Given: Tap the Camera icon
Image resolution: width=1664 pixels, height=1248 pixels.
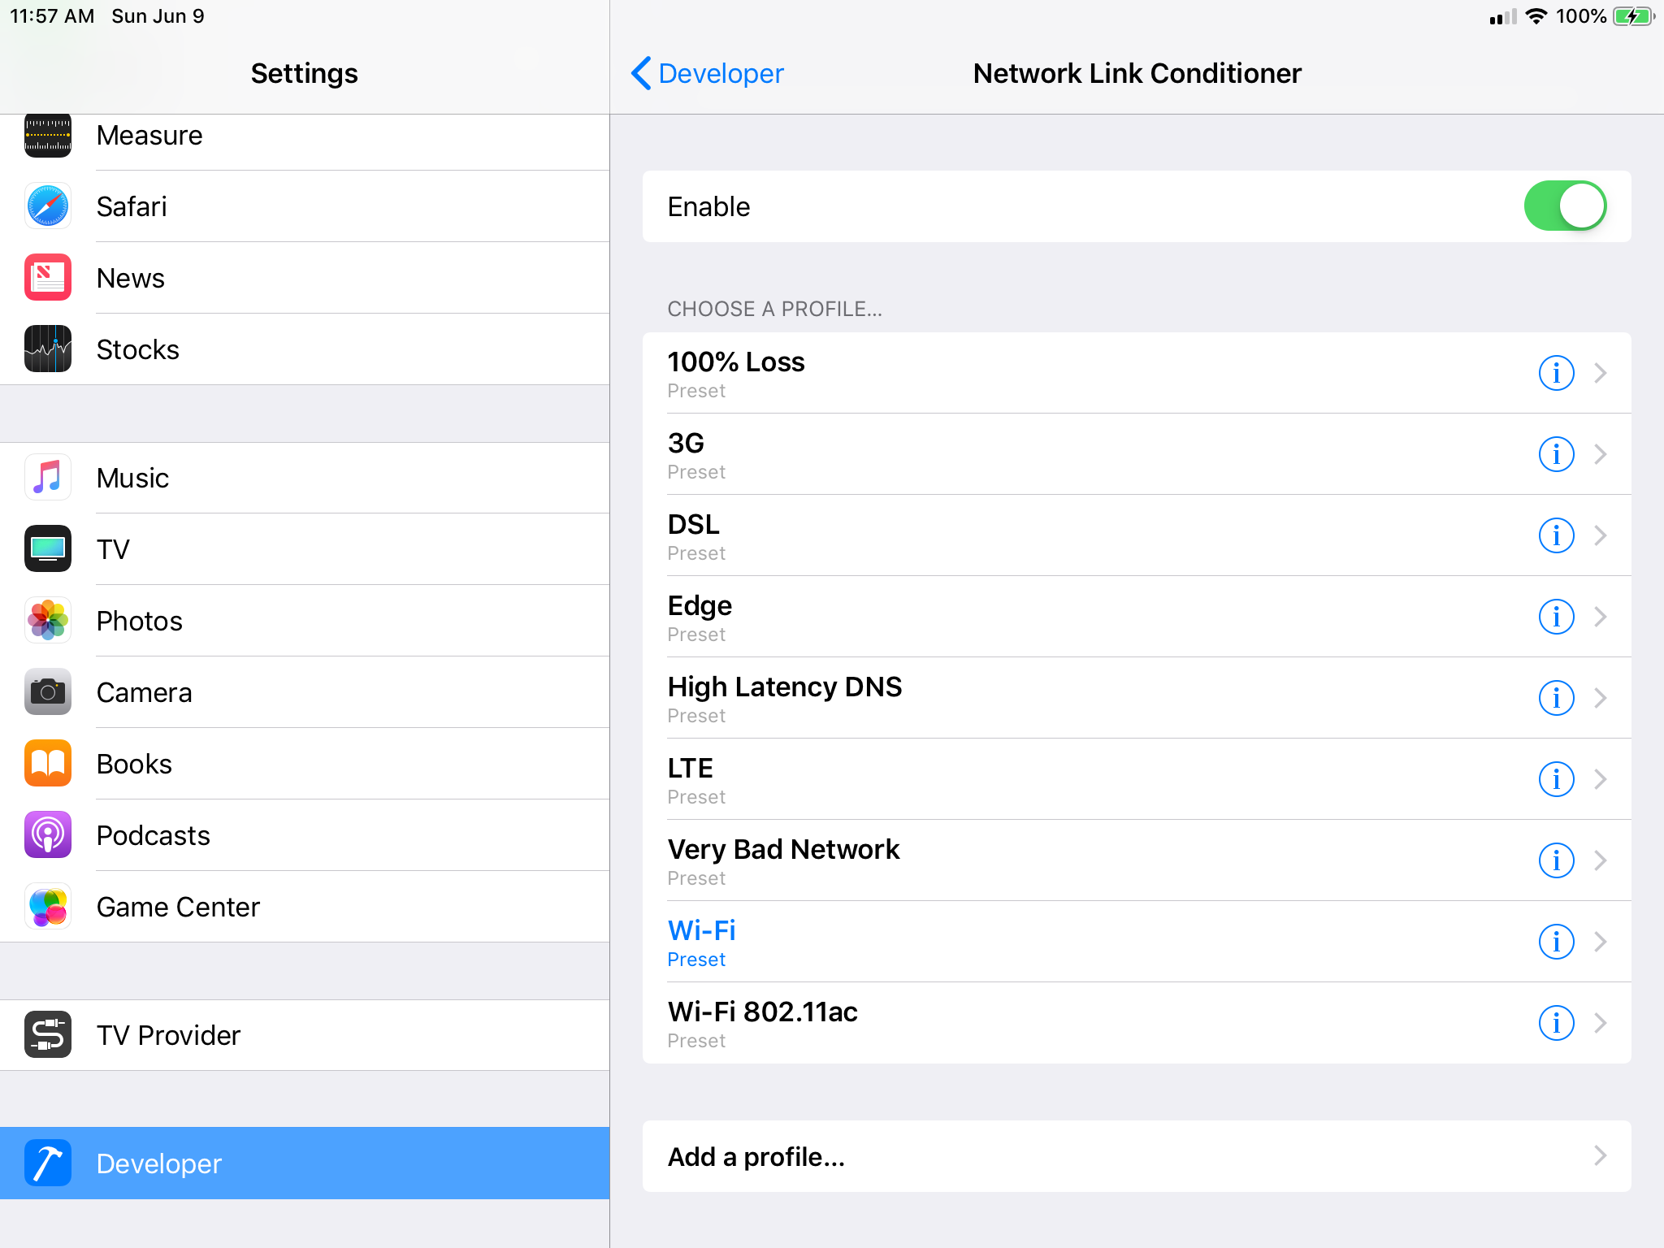Looking at the screenshot, I should click(48, 692).
